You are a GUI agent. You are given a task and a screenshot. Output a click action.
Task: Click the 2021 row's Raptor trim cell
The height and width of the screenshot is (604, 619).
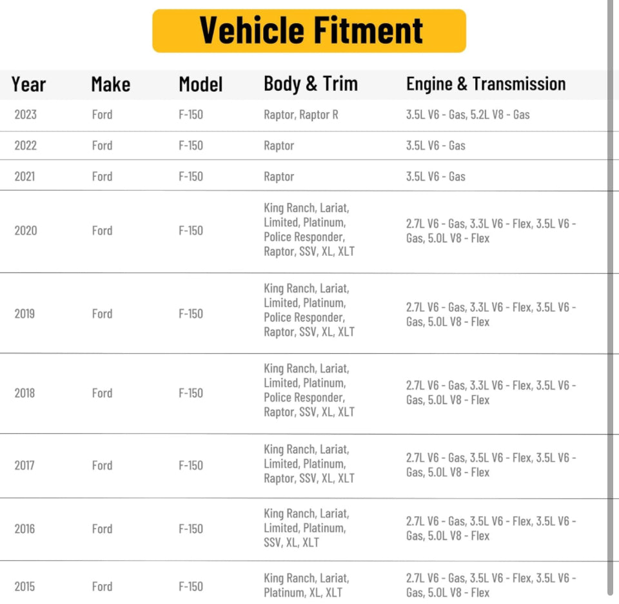[279, 177]
